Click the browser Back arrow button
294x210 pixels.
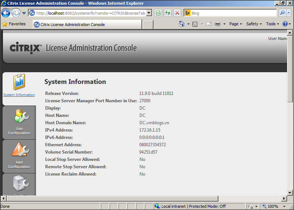[x=6, y=13]
